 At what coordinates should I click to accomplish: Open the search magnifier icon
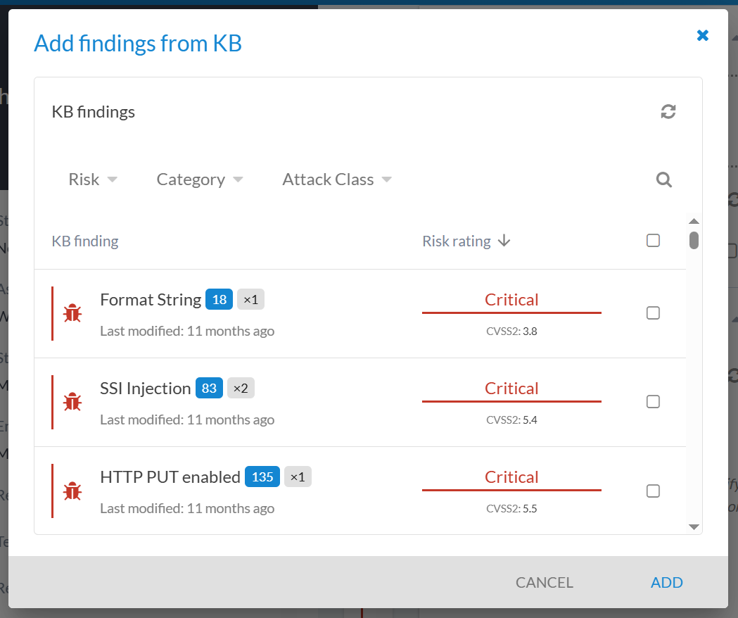664,179
